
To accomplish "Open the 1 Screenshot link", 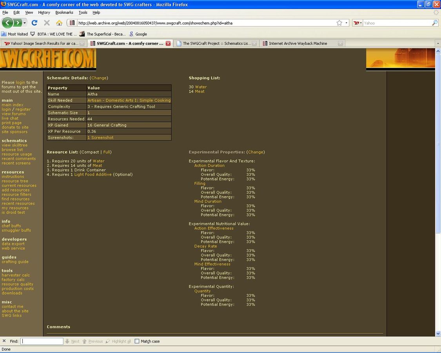I will point(100,138).
